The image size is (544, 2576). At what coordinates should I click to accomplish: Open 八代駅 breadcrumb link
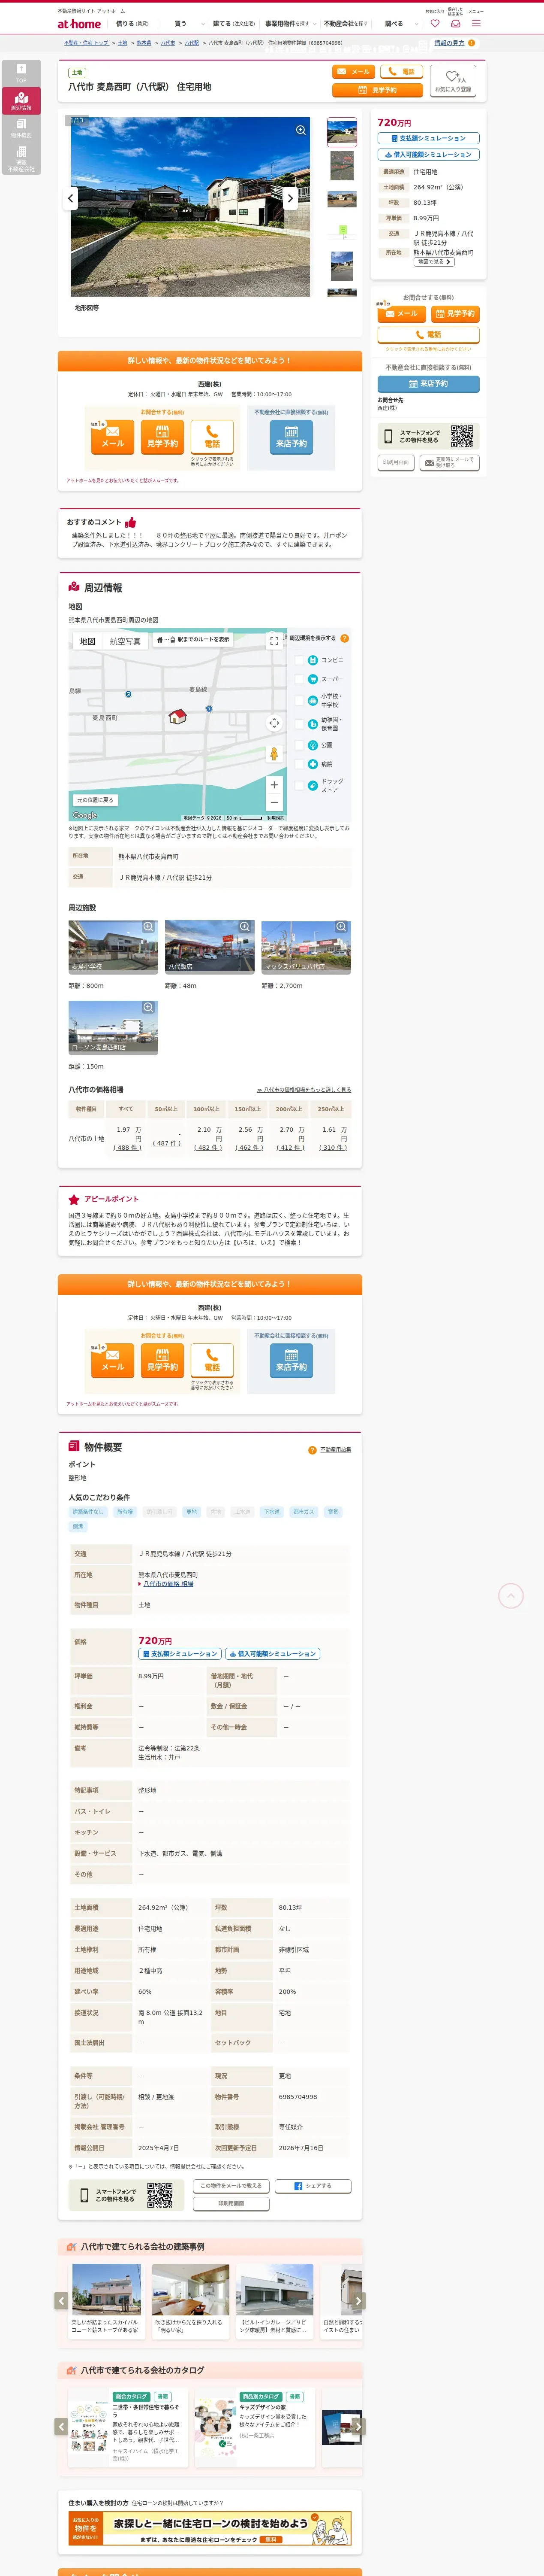pos(192,43)
